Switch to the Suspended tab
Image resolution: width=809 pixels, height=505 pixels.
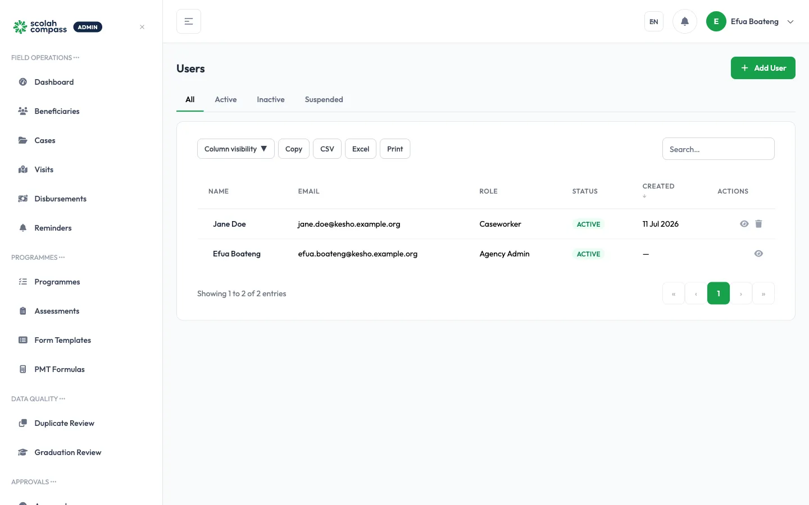pos(324,99)
